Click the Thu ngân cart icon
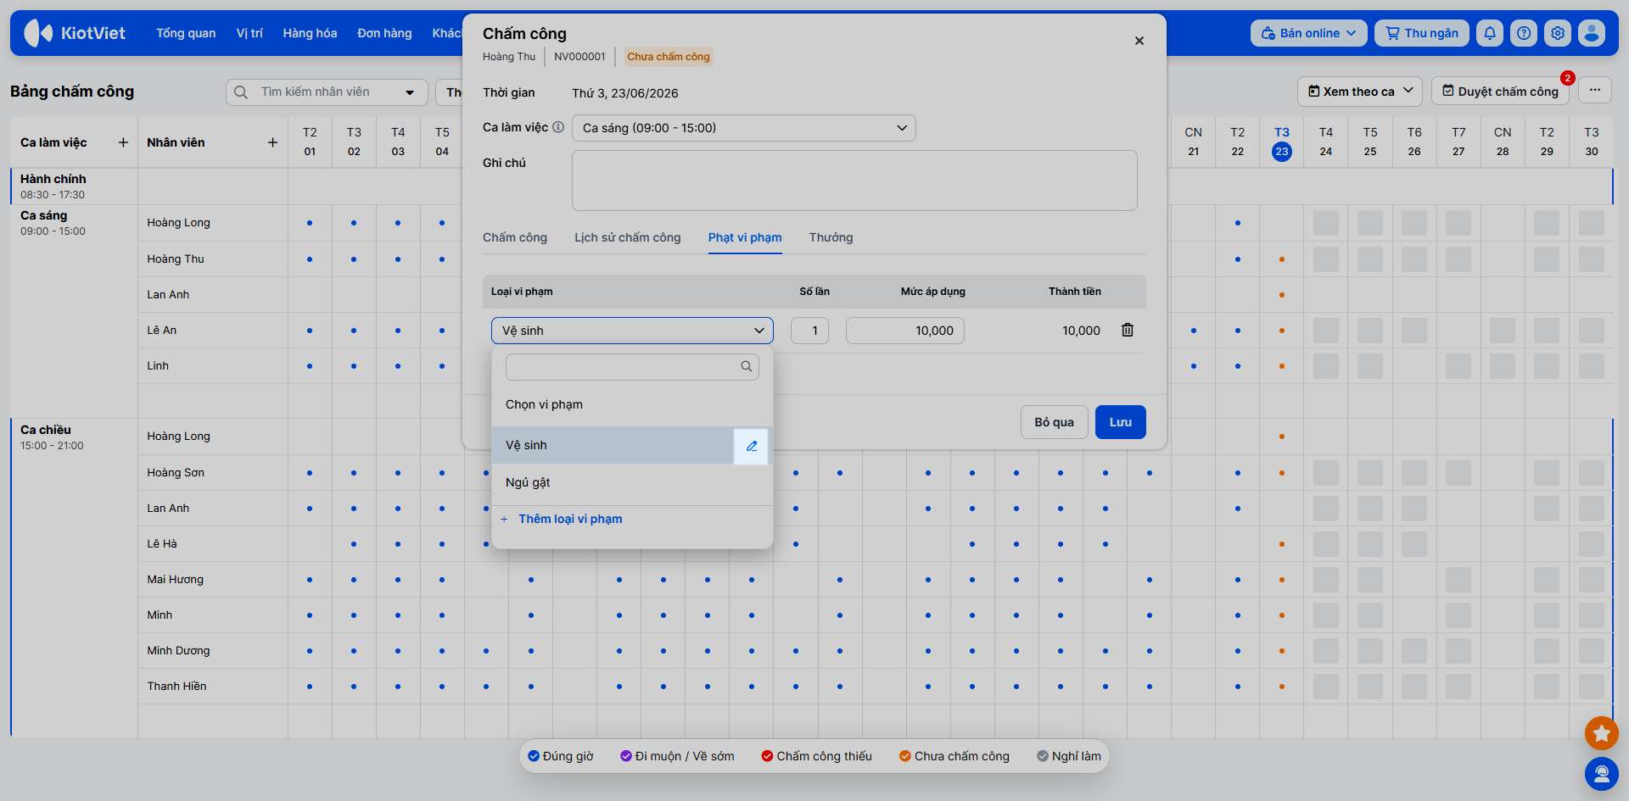This screenshot has height=801, width=1629. [x=1392, y=33]
